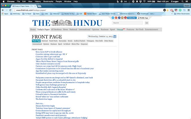
Task: Open Spotlight search magnifier icon
Action: coord(182,1)
